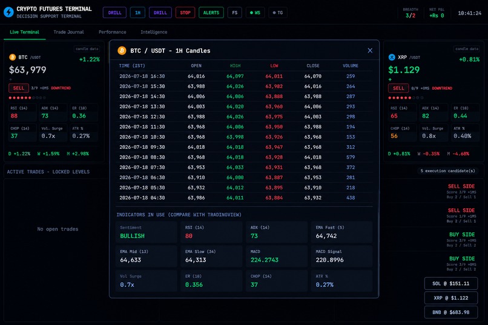Image resolution: width=488 pixels, height=325 pixels.
Task: Click the SELL badge on the XRP card
Action: coord(398,88)
